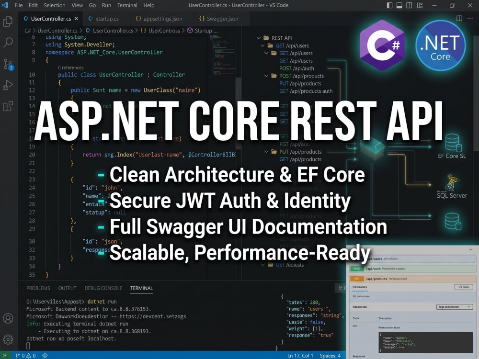The image size is (479, 359).
Task: Collapse the GET /ediusts tree node
Action: pos(262,265)
